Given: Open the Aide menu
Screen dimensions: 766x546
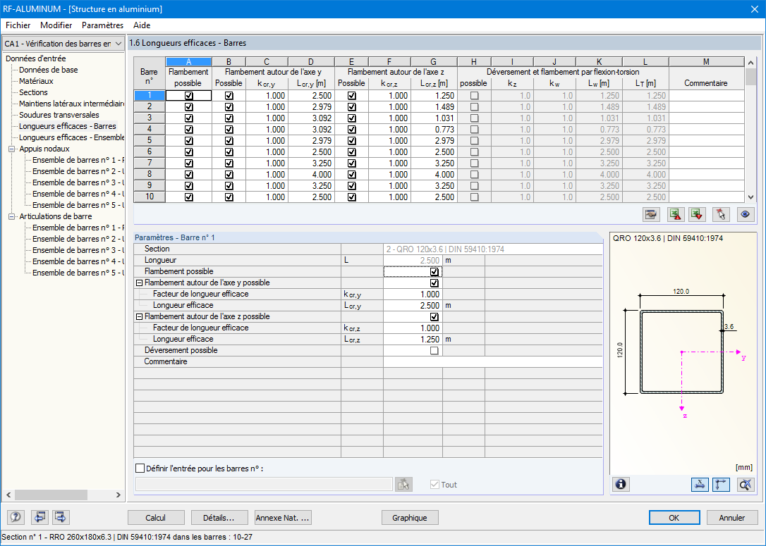Looking at the screenshot, I should click(x=142, y=25).
